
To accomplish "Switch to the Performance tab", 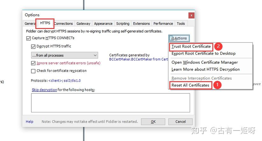I will [x=163, y=23].
